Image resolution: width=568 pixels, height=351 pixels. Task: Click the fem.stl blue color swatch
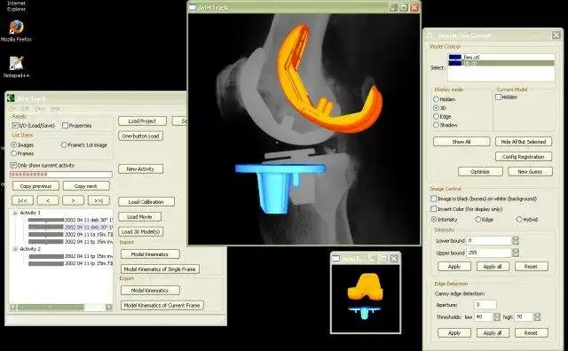455,58
